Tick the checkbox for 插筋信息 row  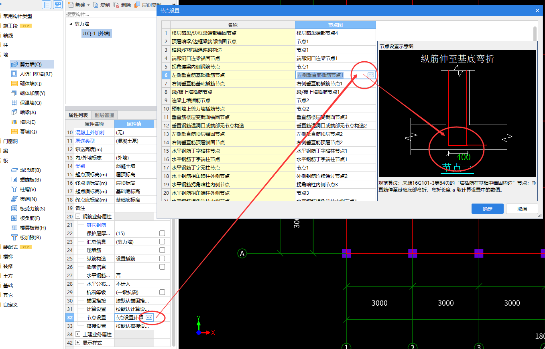pyautogui.click(x=162, y=267)
